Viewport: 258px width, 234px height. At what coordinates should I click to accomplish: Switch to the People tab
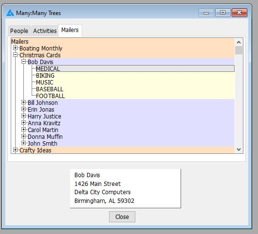click(x=19, y=31)
